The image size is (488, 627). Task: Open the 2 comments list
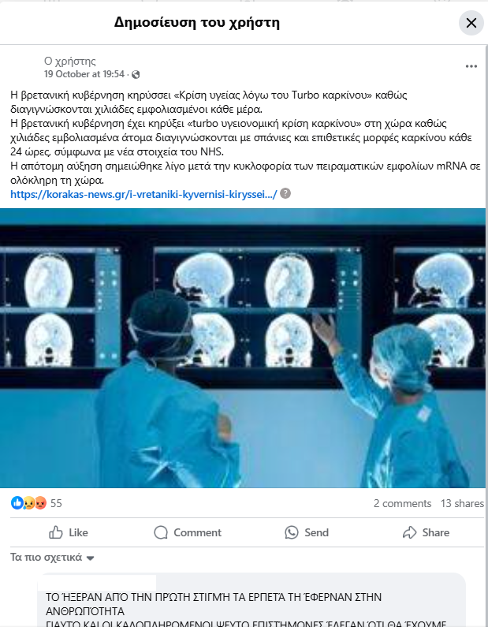[403, 503]
